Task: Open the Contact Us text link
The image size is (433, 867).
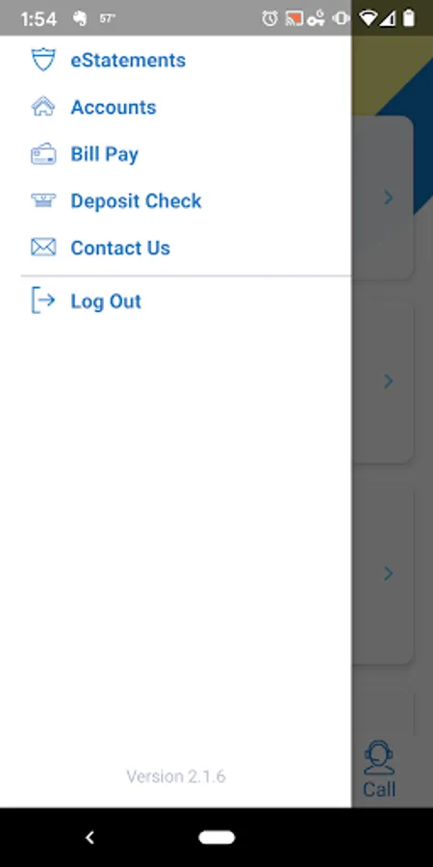Action: point(120,248)
